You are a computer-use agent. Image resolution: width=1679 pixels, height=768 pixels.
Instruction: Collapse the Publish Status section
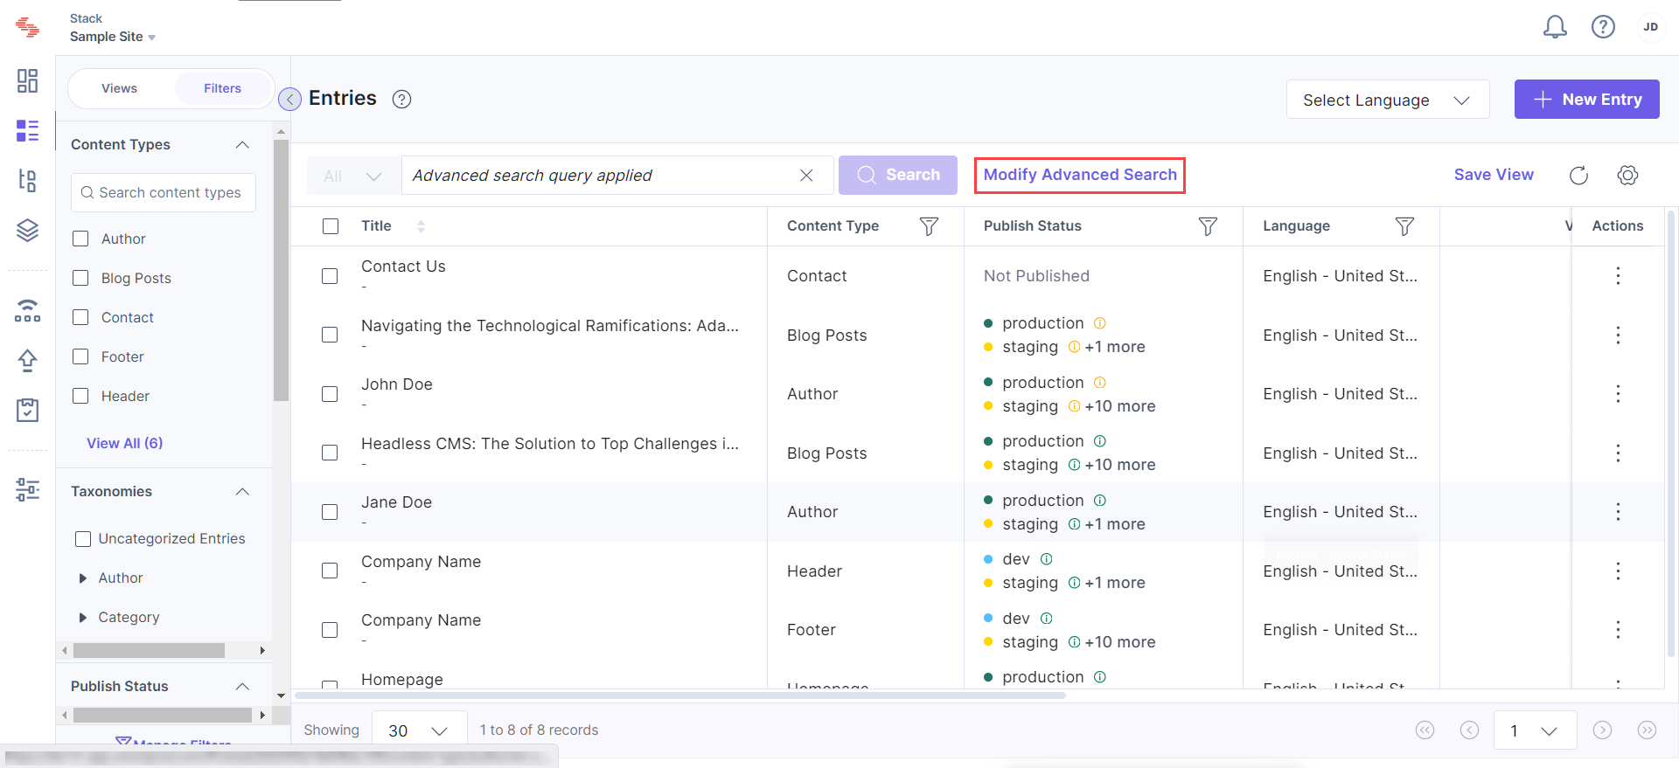[242, 687]
